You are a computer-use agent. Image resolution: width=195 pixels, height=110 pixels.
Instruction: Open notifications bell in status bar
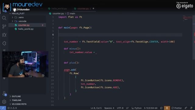tap(191, 108)
